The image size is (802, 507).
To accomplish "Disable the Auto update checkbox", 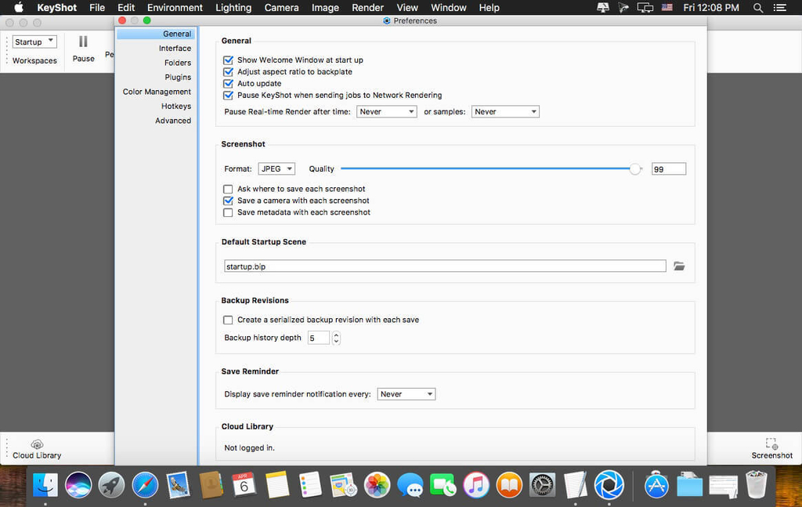I will click(228, 83).
